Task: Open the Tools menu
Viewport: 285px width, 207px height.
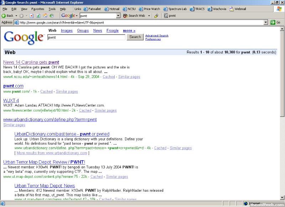Action: pos(52,9)
